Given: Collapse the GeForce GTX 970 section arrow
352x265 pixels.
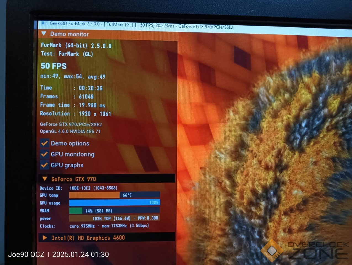Looking at the screenshot, I should pyautogui.click(x=45, y=179).
